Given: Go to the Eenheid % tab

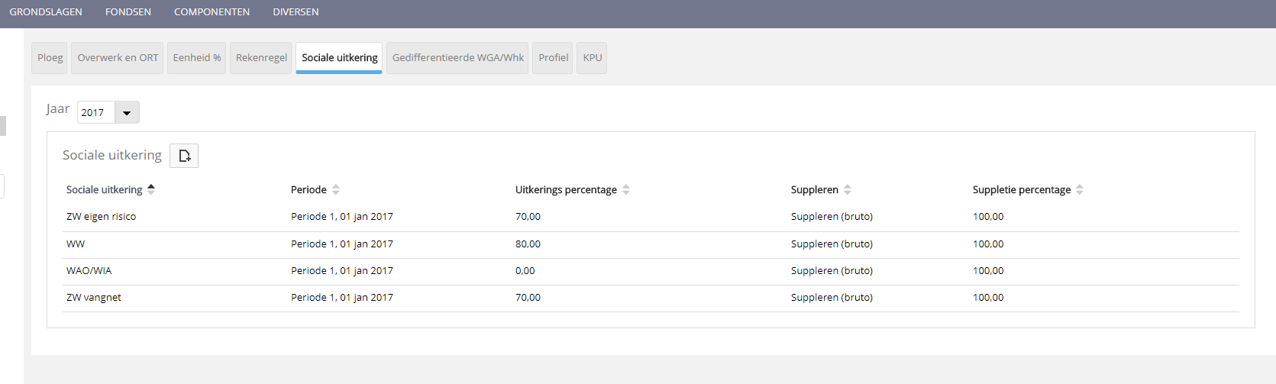Looking at the screenshot, I should (197, 58).
